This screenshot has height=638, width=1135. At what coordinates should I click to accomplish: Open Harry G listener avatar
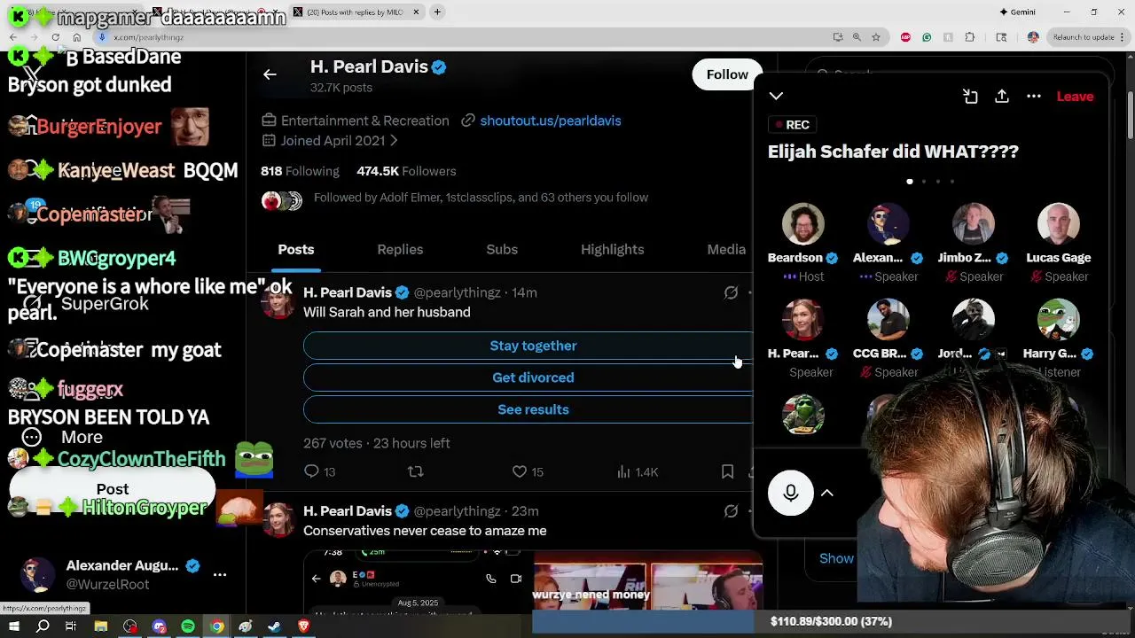(x=1059, y=320)
